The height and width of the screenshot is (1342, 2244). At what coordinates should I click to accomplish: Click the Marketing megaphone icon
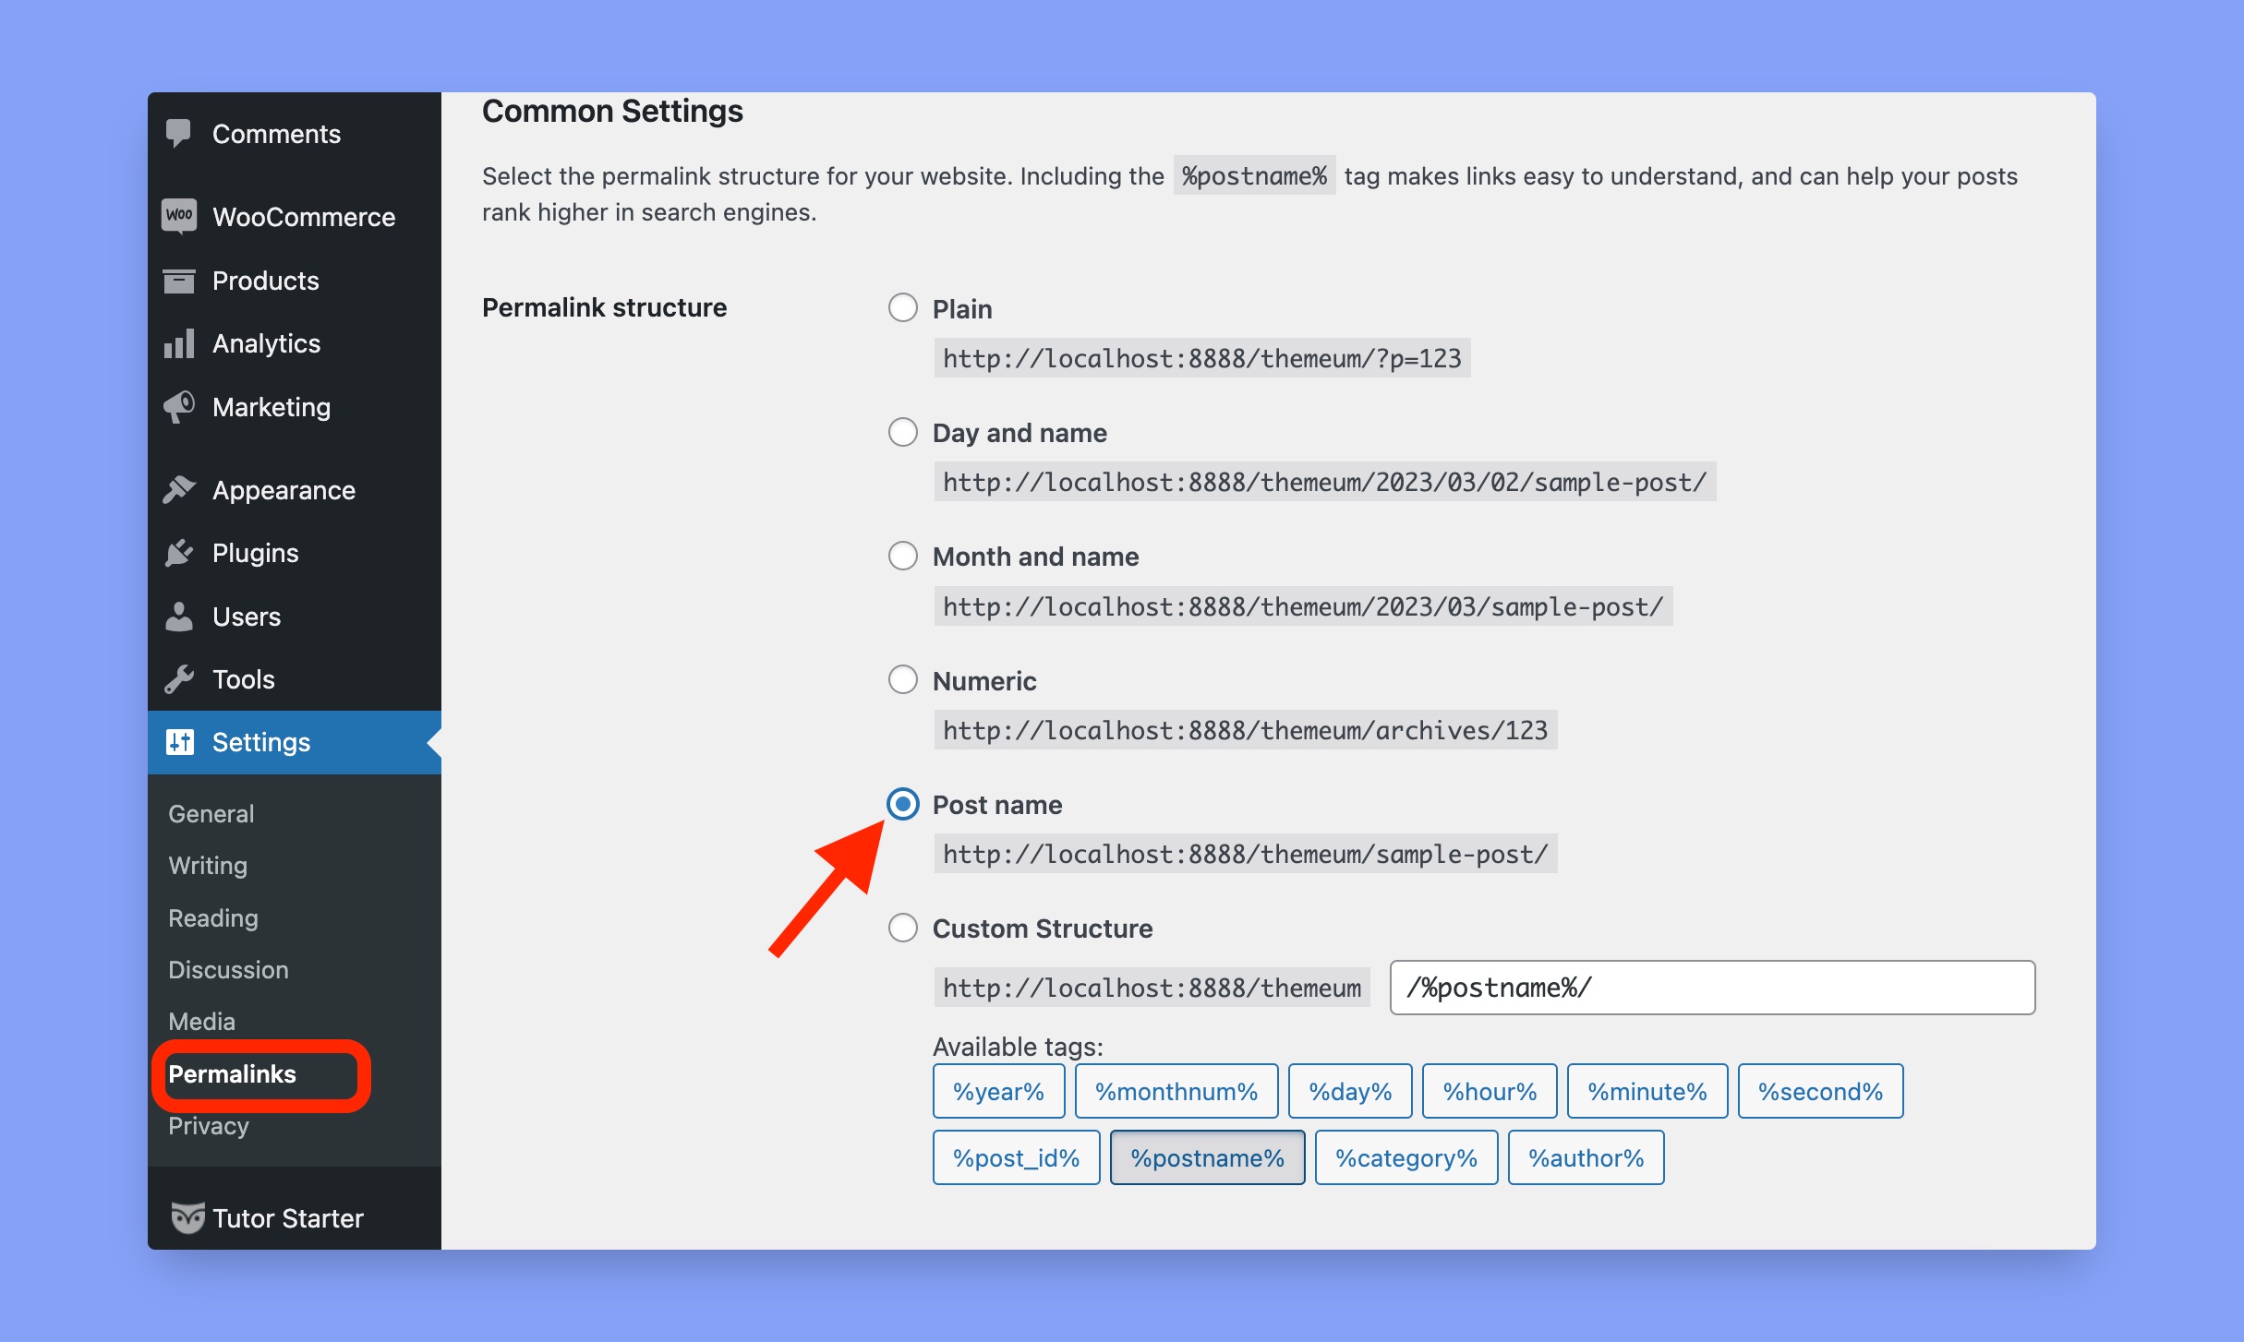pyautogui.click(x=179, y=407)
